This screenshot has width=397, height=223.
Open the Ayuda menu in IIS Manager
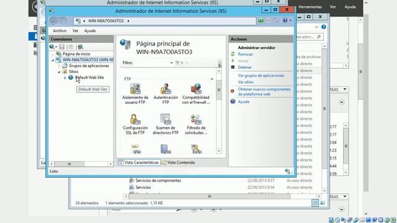[x=90, y=30]
